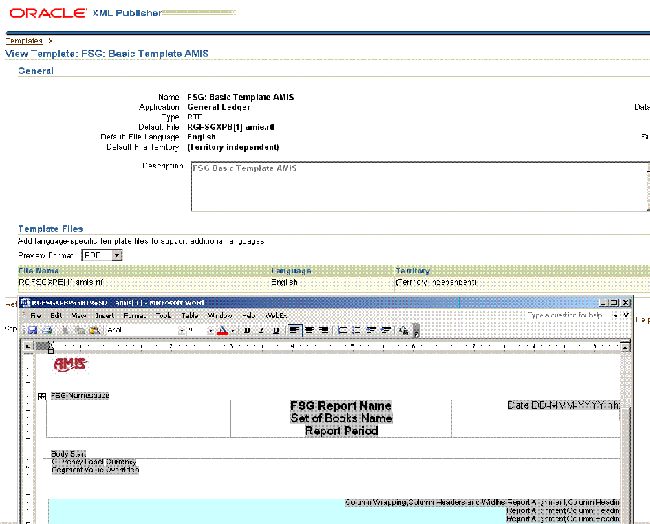Image resolution: width=650 pixels, height=524 pixels.
Task: Apply Italic formatting in Word toolbar
Action: click(x=261, y=330)
